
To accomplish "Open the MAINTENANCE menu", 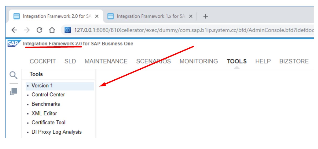I will pyautogui.click(x=106, y=61).
